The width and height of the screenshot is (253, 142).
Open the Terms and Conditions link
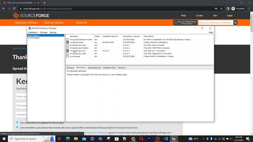(96, 133)
